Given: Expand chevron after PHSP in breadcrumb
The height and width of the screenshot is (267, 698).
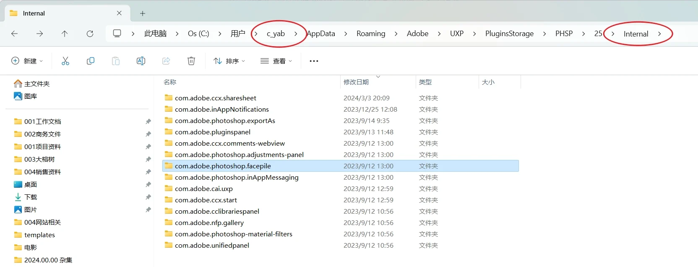Looking at the screenshot, I should click(x=583, y=34).
